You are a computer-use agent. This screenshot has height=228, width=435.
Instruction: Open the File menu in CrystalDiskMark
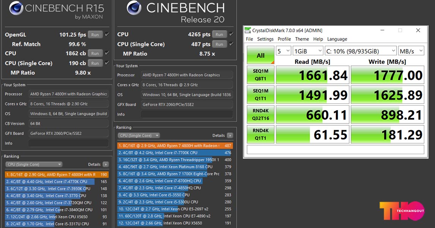pyautogui.click(x=249, y=39)
